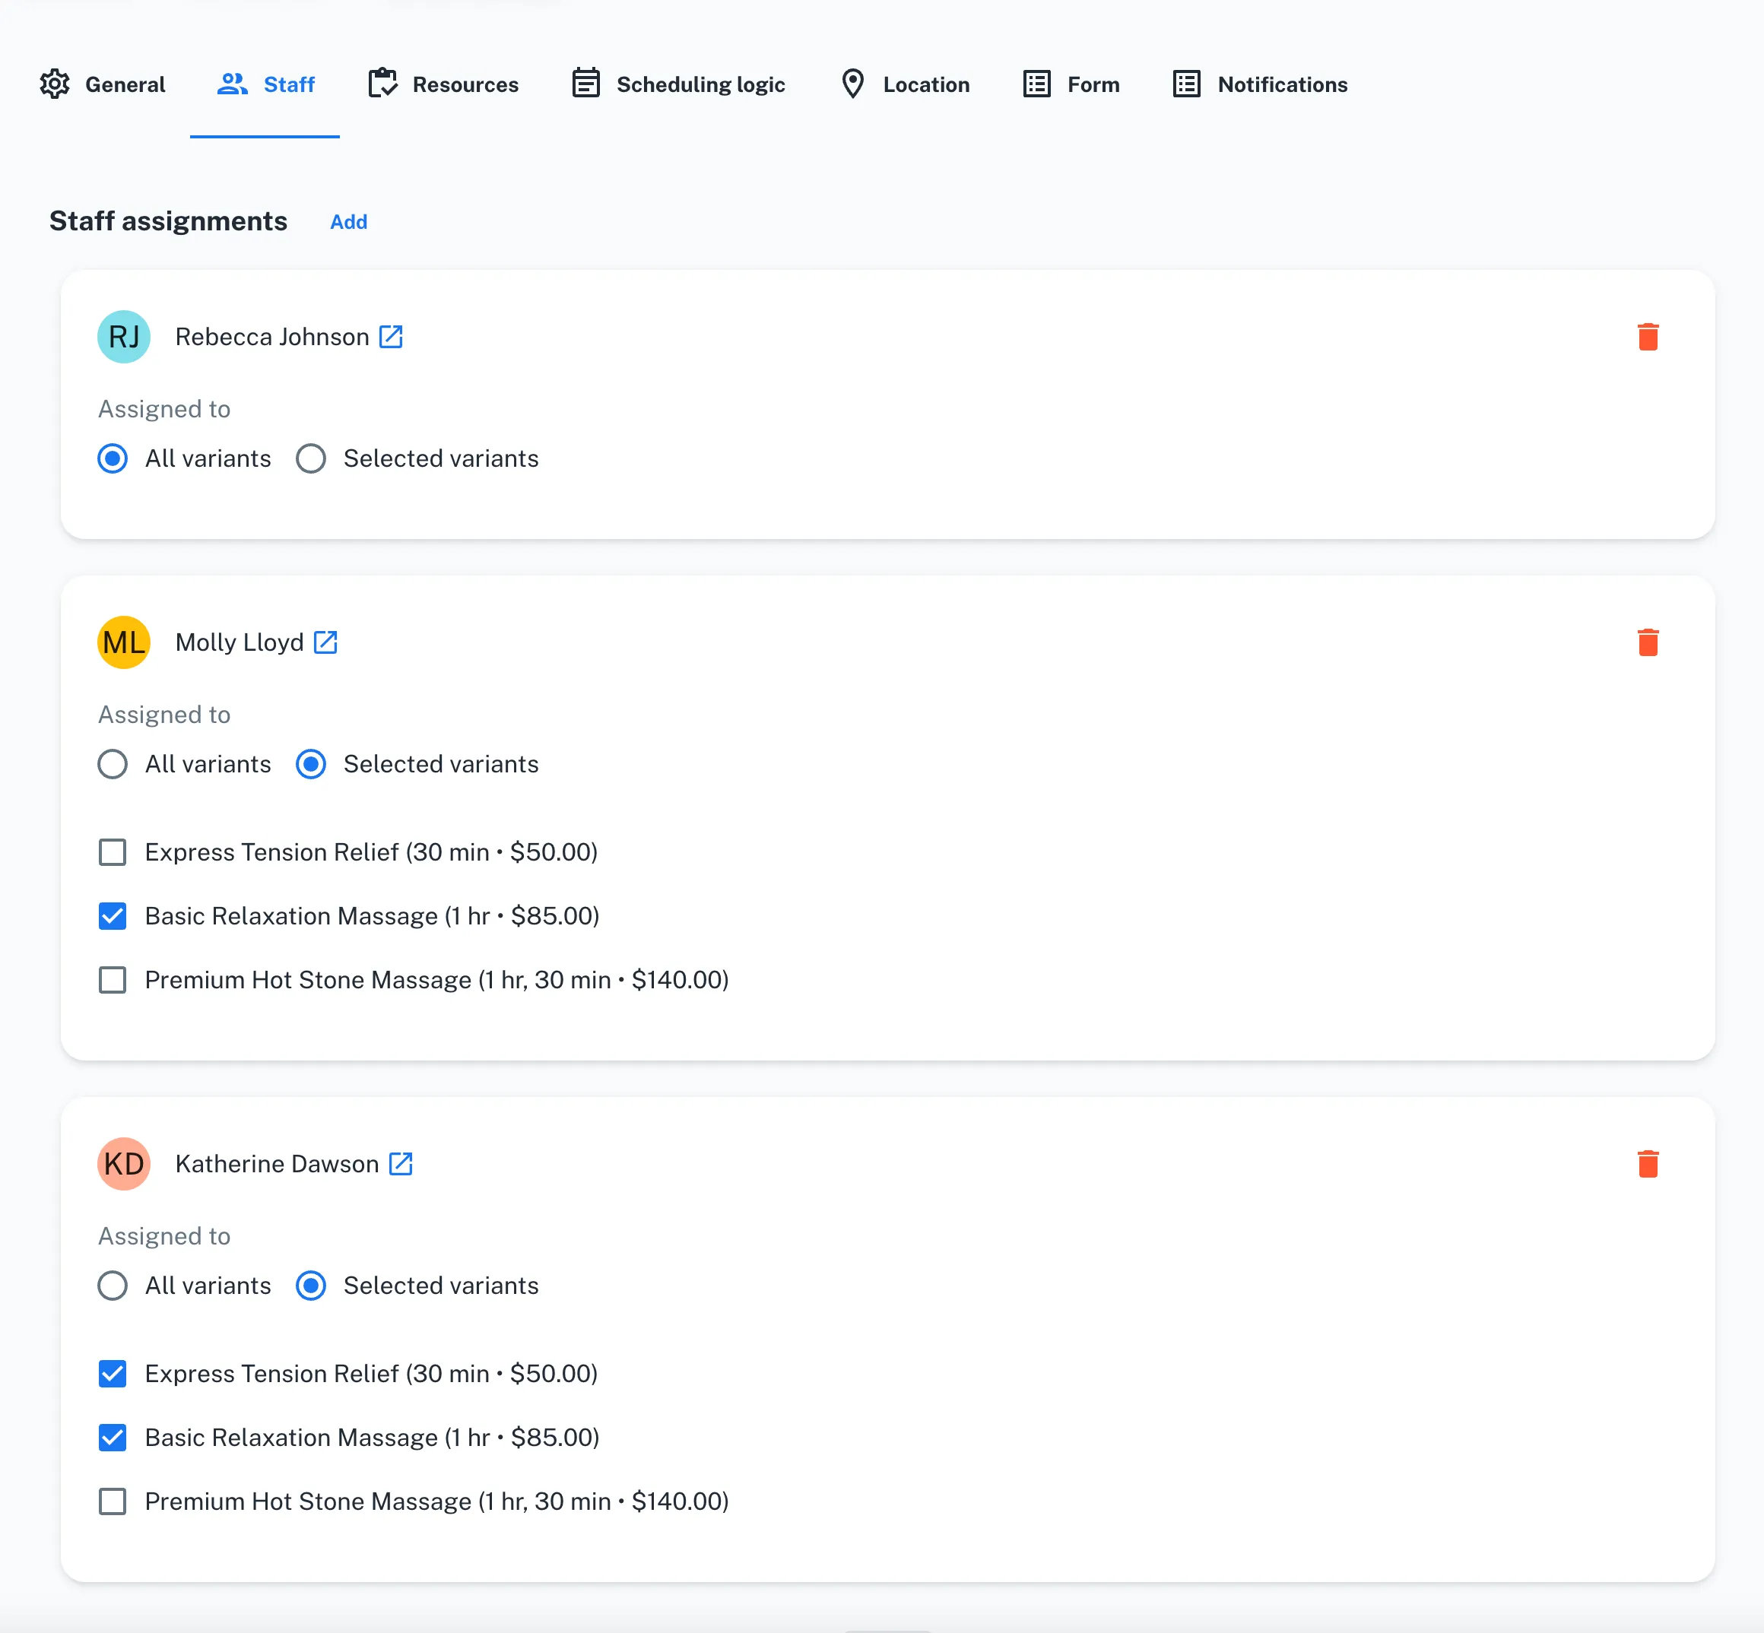Click the RJ avatar circle

pyautogui.click(x=124, y=337)
